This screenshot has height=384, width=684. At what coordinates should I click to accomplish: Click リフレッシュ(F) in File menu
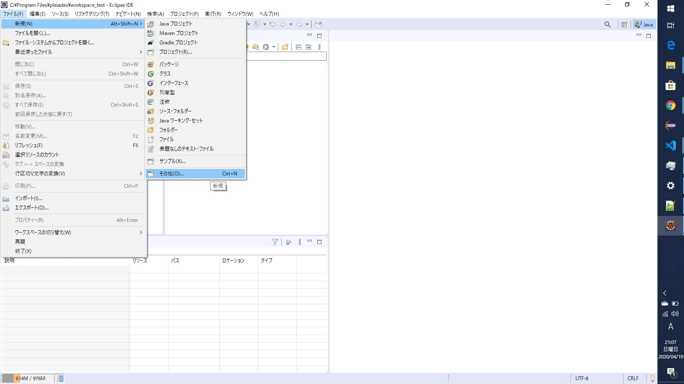74,145
